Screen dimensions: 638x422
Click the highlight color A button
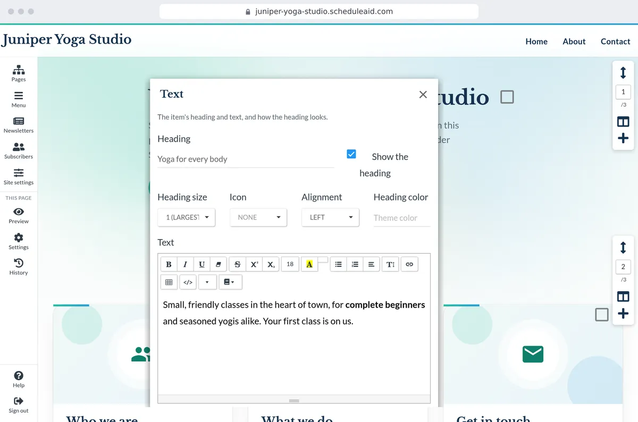point(309,264)
